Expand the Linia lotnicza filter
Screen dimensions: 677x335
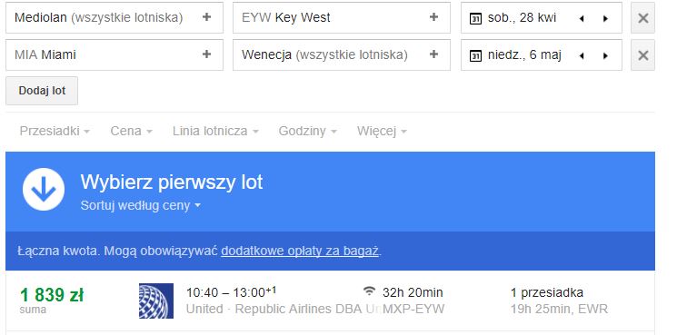[215, 131]
